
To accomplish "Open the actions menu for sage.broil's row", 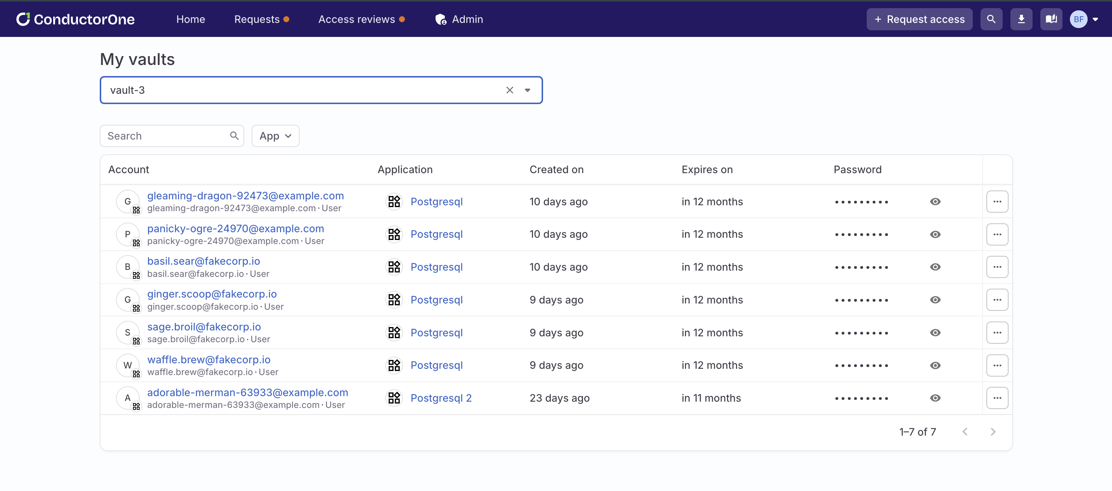I will (997, 332).
